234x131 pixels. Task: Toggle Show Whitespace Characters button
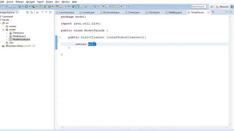(x=90, y=7)
